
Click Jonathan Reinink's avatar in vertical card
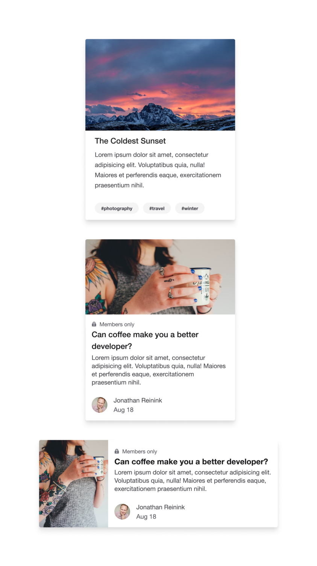tap(100, 405)
